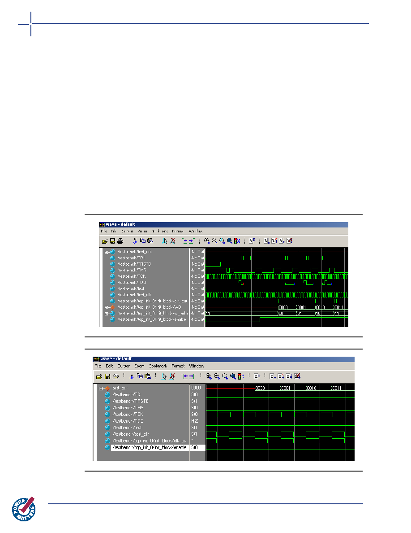The width and height of the screenshot is (411, 533).
Task: Click Break icon with red X in the test_out wave window
Action: coord(297,376)
